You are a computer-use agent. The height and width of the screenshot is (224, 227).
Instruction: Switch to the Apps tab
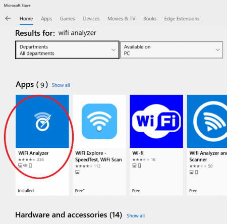coord(46,19)
